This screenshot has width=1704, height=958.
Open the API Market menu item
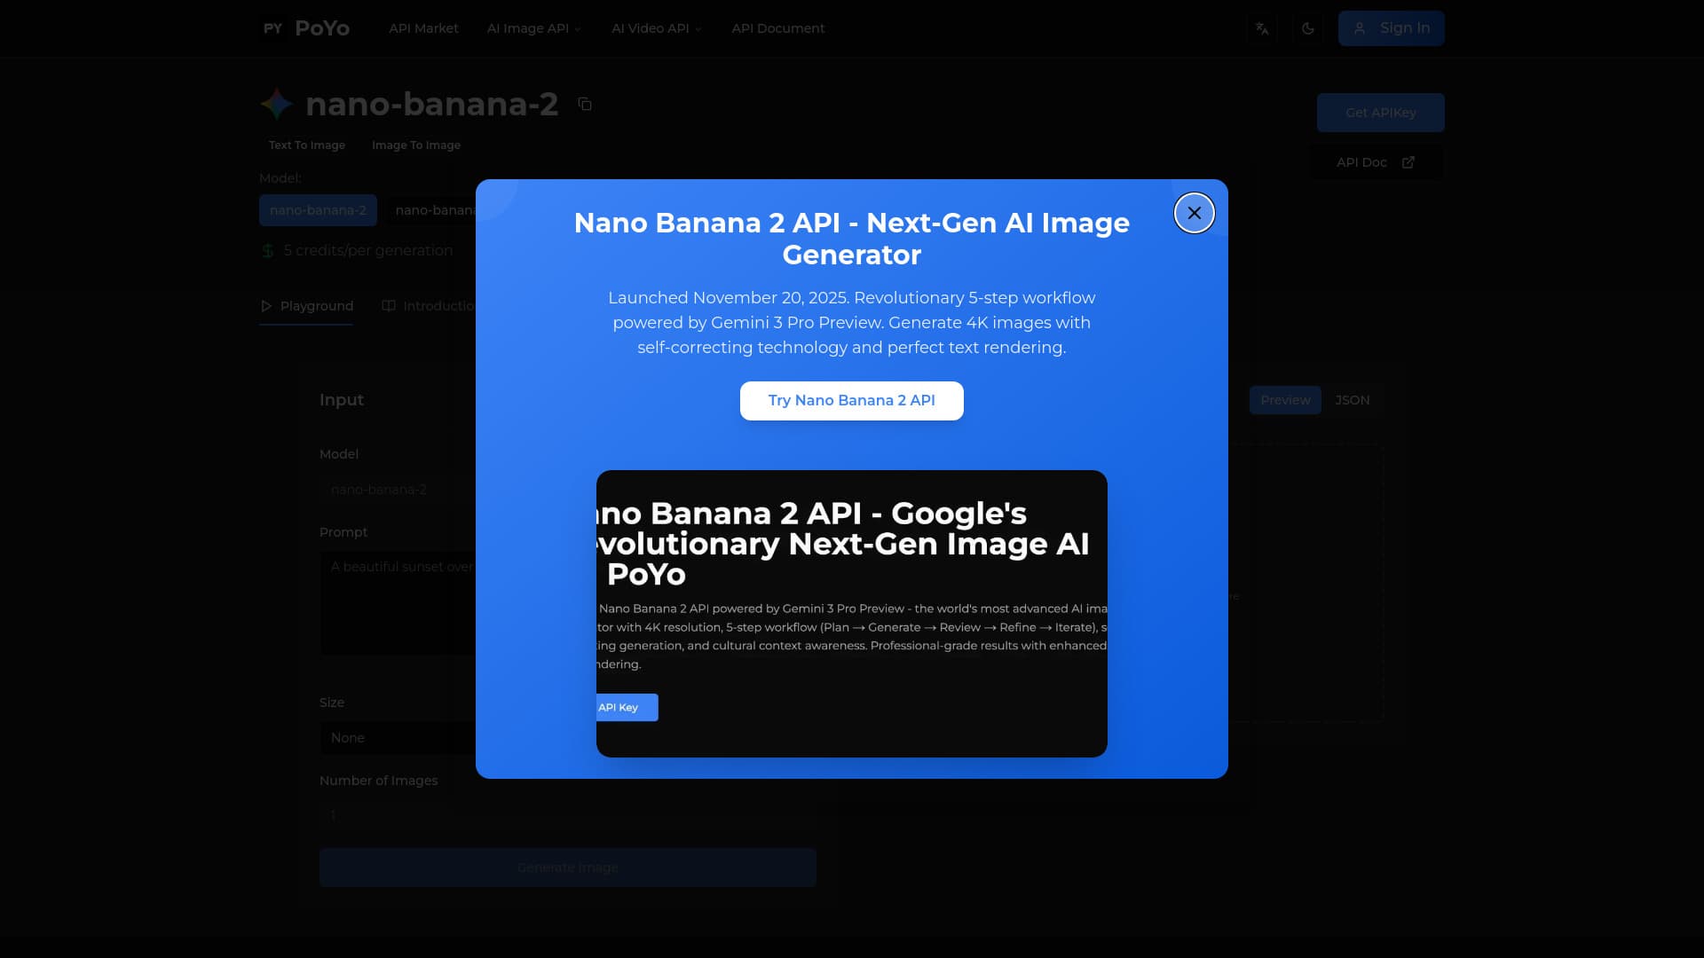click(x=423, y=27)
